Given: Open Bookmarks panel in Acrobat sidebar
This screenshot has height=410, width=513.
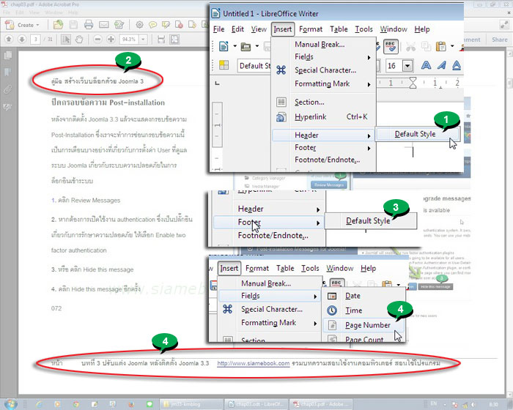Looking at the screenshot, I should tap(8, 72).
